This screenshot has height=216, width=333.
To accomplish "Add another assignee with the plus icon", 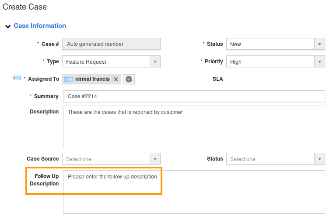I will (129, 79).
